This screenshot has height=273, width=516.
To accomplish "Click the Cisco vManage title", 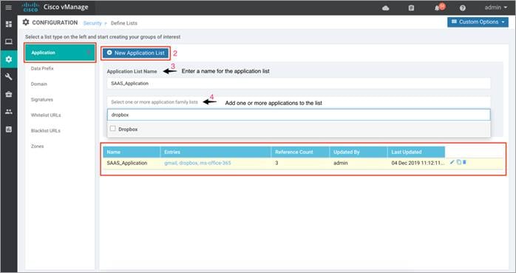I will 66,7.
